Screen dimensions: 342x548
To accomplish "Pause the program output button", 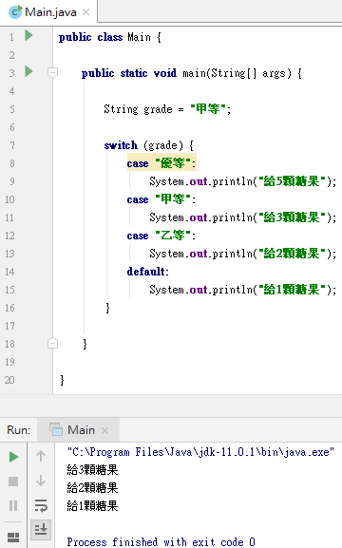I will tap(13, 505).
